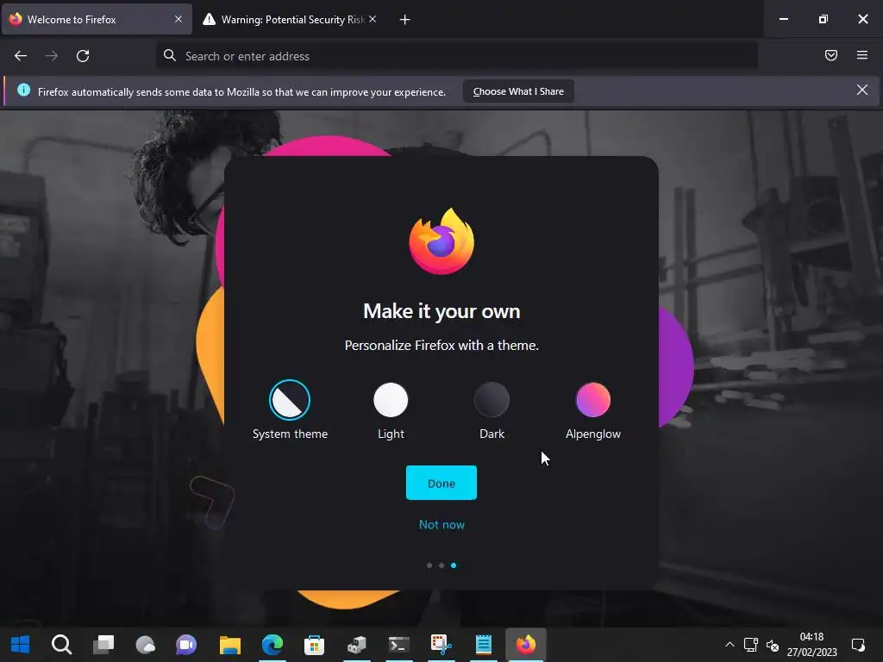
Task: Open Windows taskbar search
Action: tap(61, 645)
